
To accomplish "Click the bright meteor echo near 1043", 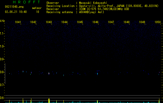I will [x=49, y=73].
